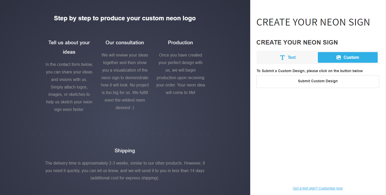386x195 pixels.
Task: Open the 'Got a text sign? Customise now' link
Action: coord(318,188)
